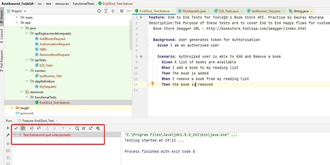
Task: Select 'Test framework quit unexpectedly' result
Action: (x=47, y=135)
